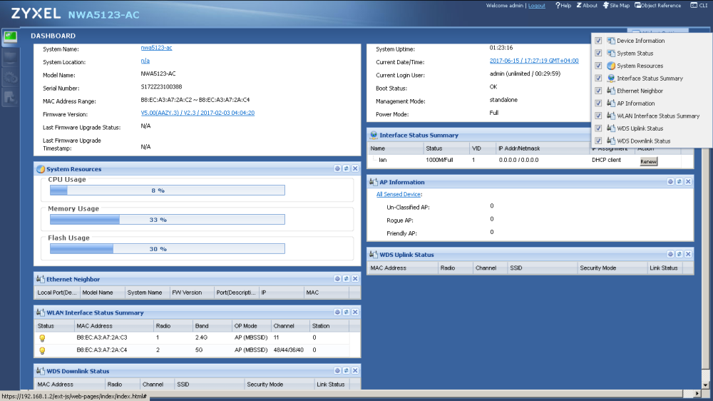The height and width of the screenshot is (401, 713).
Task: Click the radio 2 status bulb icon
Action: 42,350
